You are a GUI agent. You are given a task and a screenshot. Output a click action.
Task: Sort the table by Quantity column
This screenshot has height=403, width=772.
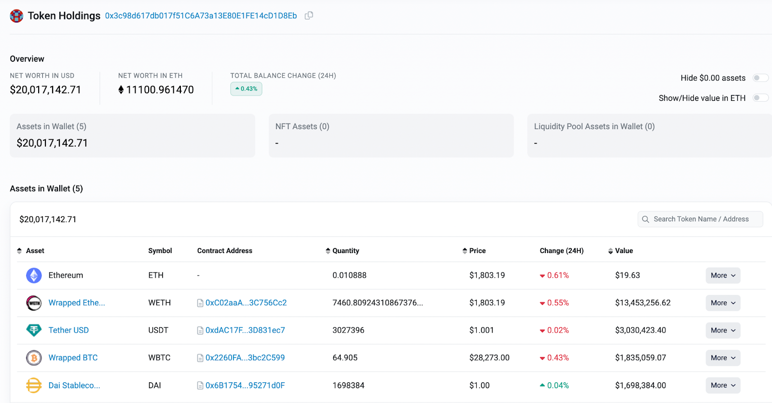point(343,251)
